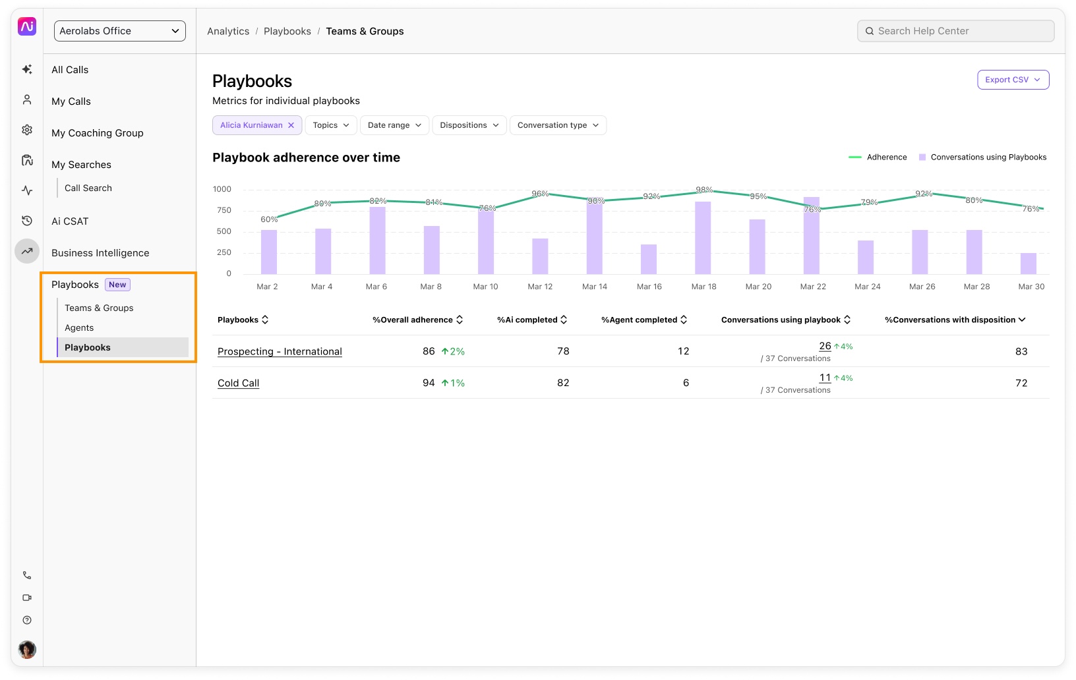Open the Export CSV dropdown button
Viewport: 1076px width, 680px height.
coord(1013,80)
